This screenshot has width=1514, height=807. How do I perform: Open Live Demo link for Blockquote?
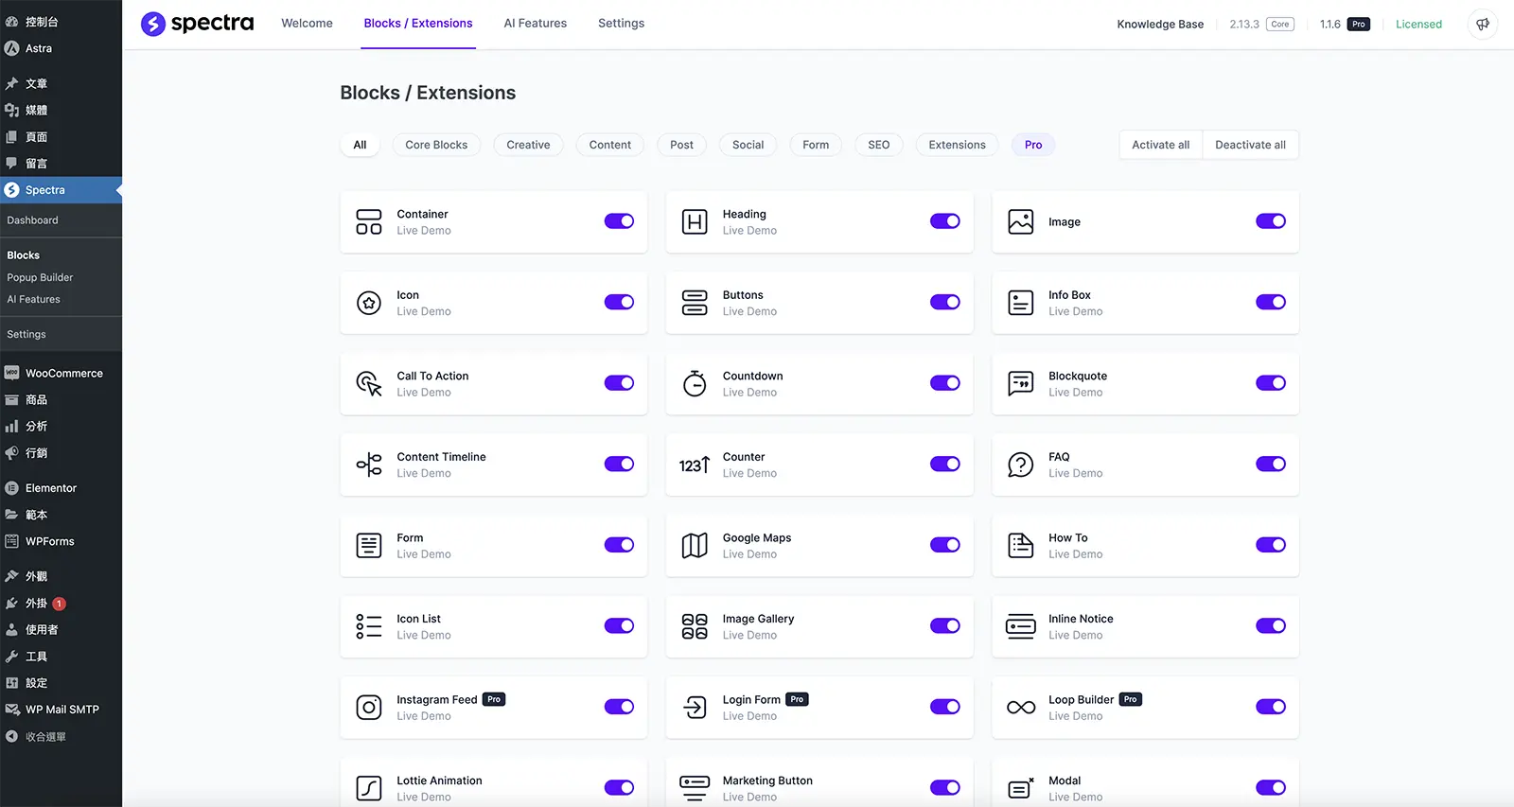[1075, 393]
